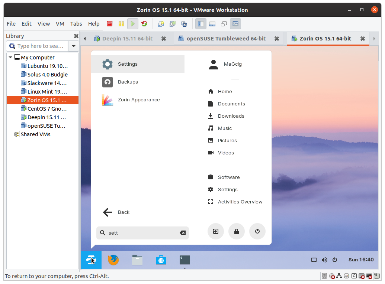Open the Home folder shortcut
The width and height of the screenshot is (385, 284).
[x=220, y=91]
